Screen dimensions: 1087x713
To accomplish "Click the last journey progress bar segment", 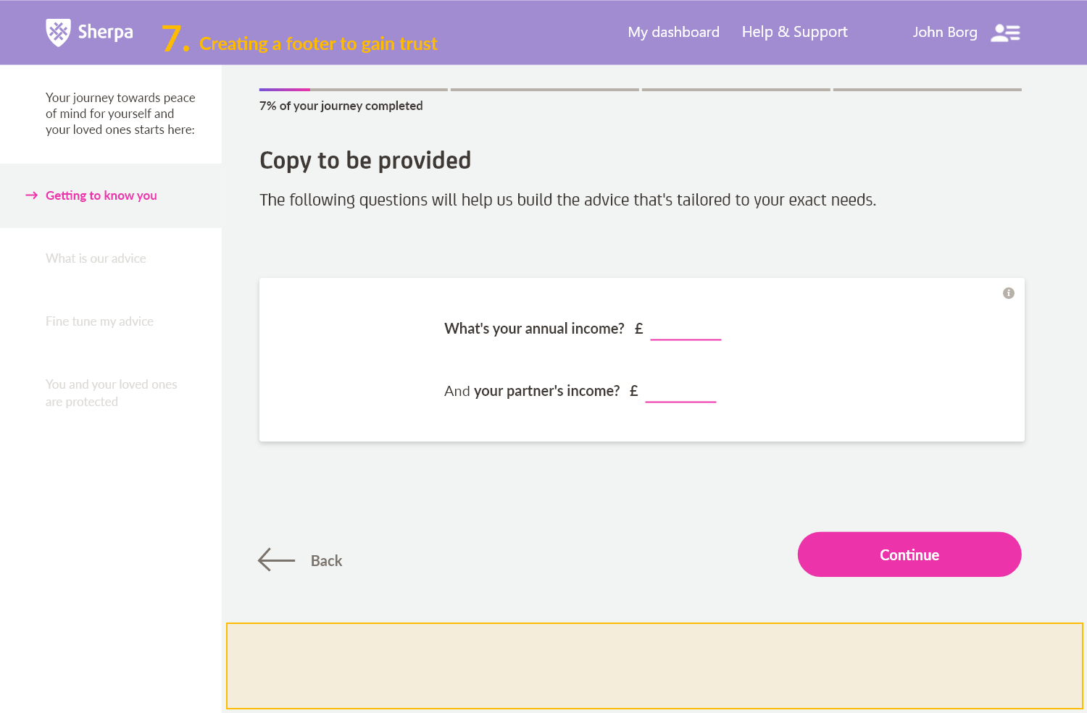I will coord(928,90).
